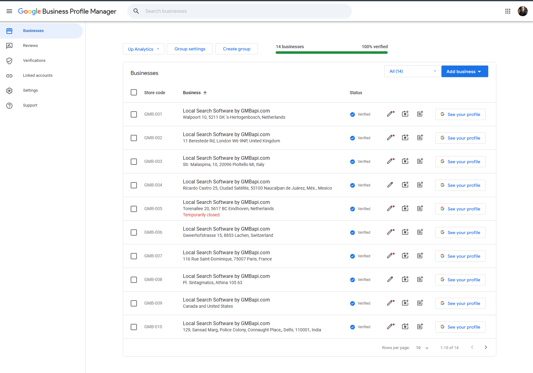
Task: Create post icon for GMB-005
Action: [420, 208]
